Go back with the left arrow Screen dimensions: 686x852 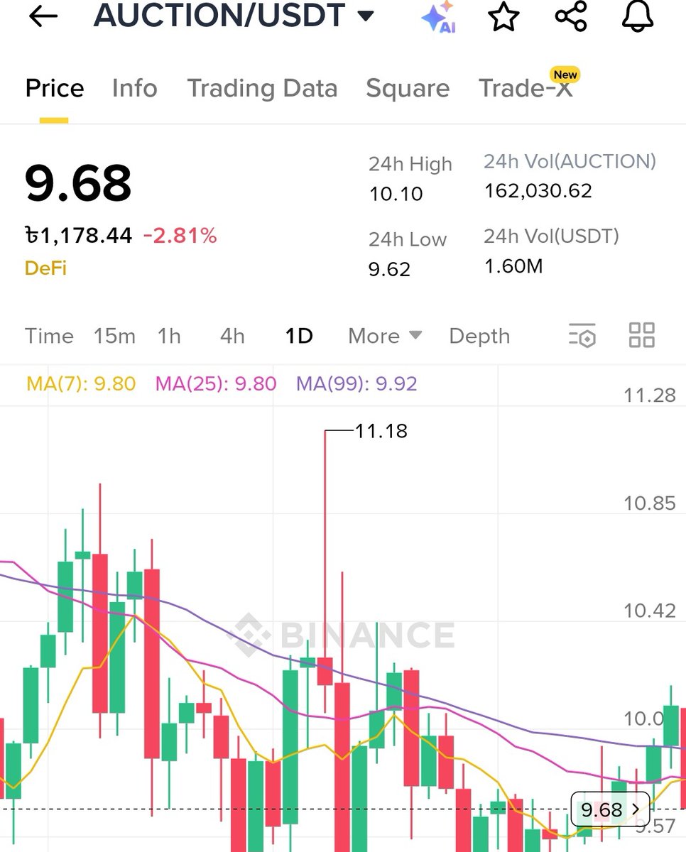click(x=43, y=16)
